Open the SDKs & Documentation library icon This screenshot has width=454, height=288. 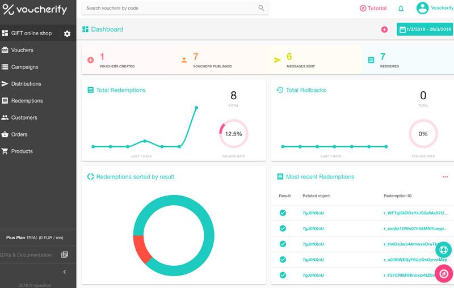point(65,255)
